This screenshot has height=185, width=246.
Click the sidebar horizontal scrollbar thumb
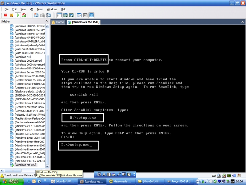(x=13, y=171)
